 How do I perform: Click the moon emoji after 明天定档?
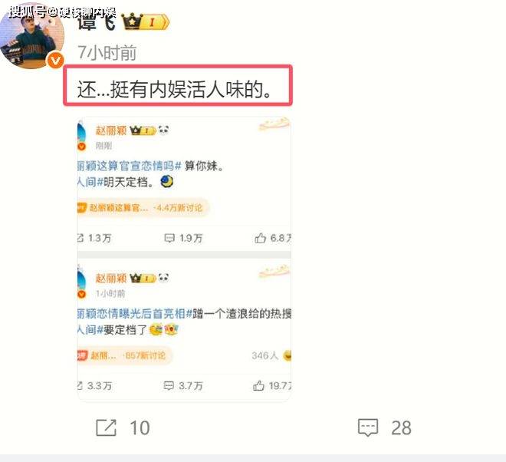tap(167, 182)
